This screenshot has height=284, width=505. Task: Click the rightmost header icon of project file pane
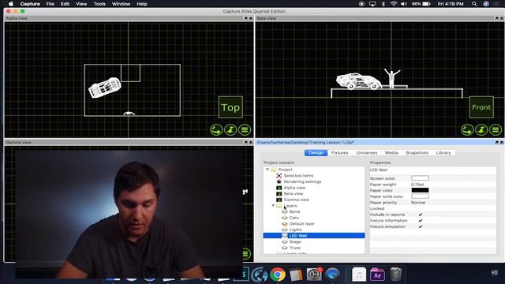click(501, 142)
